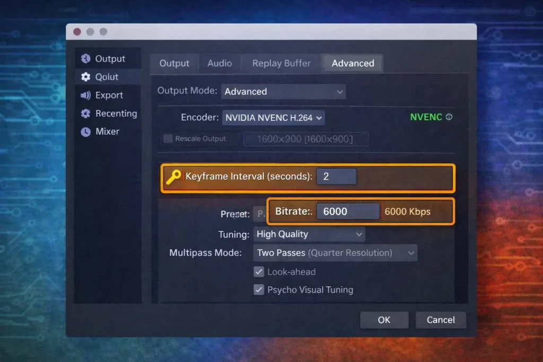
Task: Open the Recenting section icon
Action: pyautogui.click(x=86, y=113)
